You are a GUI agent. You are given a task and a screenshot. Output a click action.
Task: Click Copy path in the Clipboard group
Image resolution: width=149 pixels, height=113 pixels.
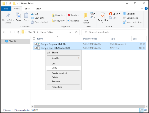point(38,18)
